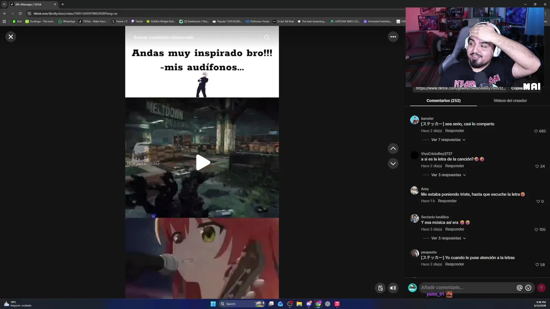Image resolution: width=550 pixels, height=309 pixels.
Task: Click 'Responder' on pexpexto's comment
Action: click(x=455, y=264)
